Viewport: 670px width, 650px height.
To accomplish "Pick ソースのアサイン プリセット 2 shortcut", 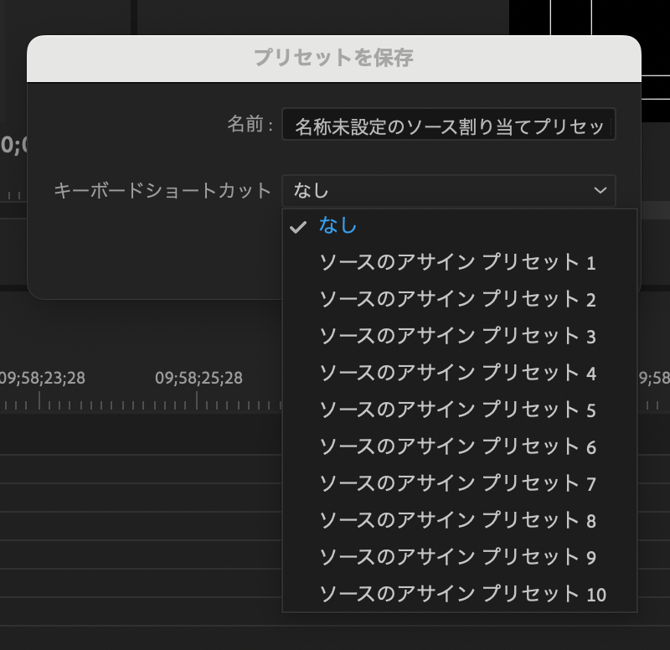I will pyautogui.click(x=457, y=300).
